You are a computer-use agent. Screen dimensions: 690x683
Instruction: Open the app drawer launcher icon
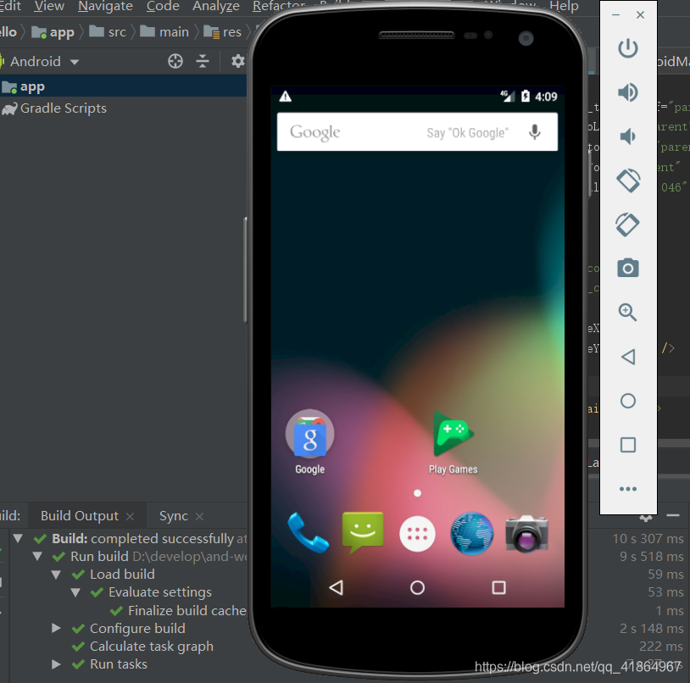click(x=417, y=534)
